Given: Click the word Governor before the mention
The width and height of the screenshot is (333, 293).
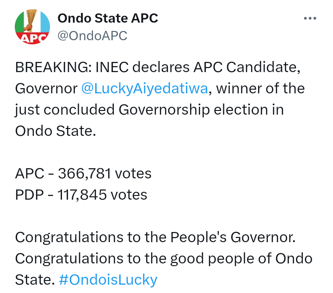Looking at the screenshot, I should (46, 89).
